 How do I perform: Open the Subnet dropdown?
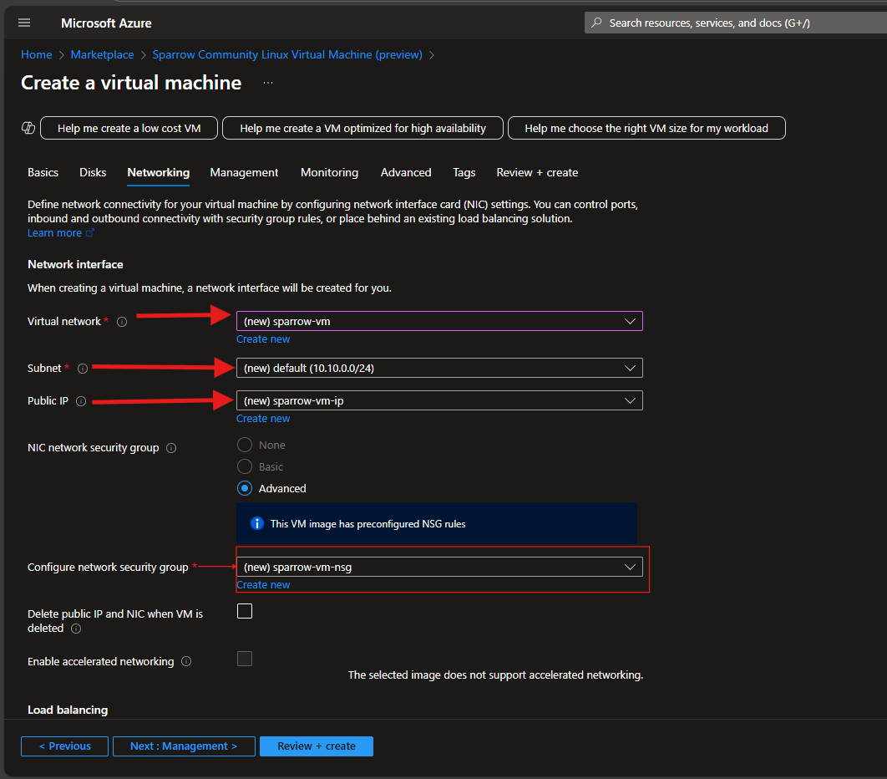(x=439, y=368)
